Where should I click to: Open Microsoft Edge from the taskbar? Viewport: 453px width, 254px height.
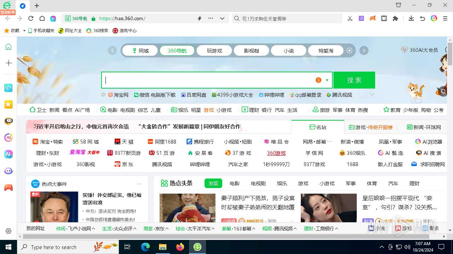145,247
